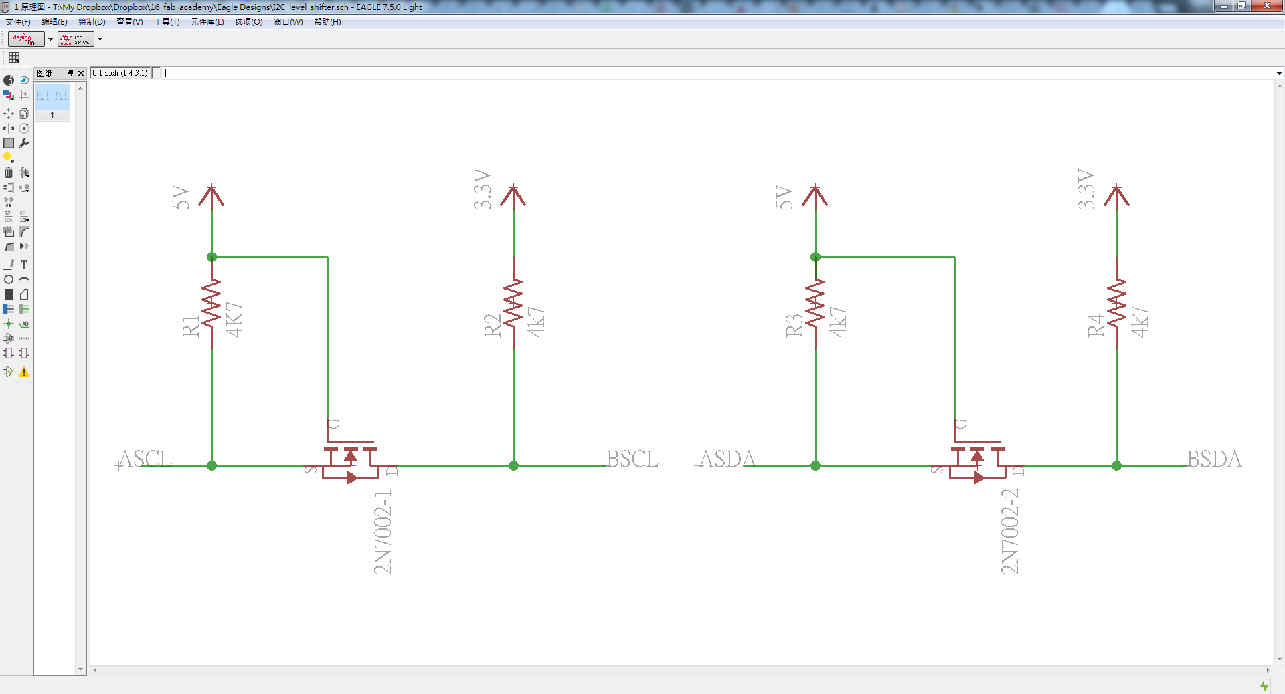Open the command line history dropdown
The height and width of the screenshot is (694, 1285).
(x=1279, y=74)
